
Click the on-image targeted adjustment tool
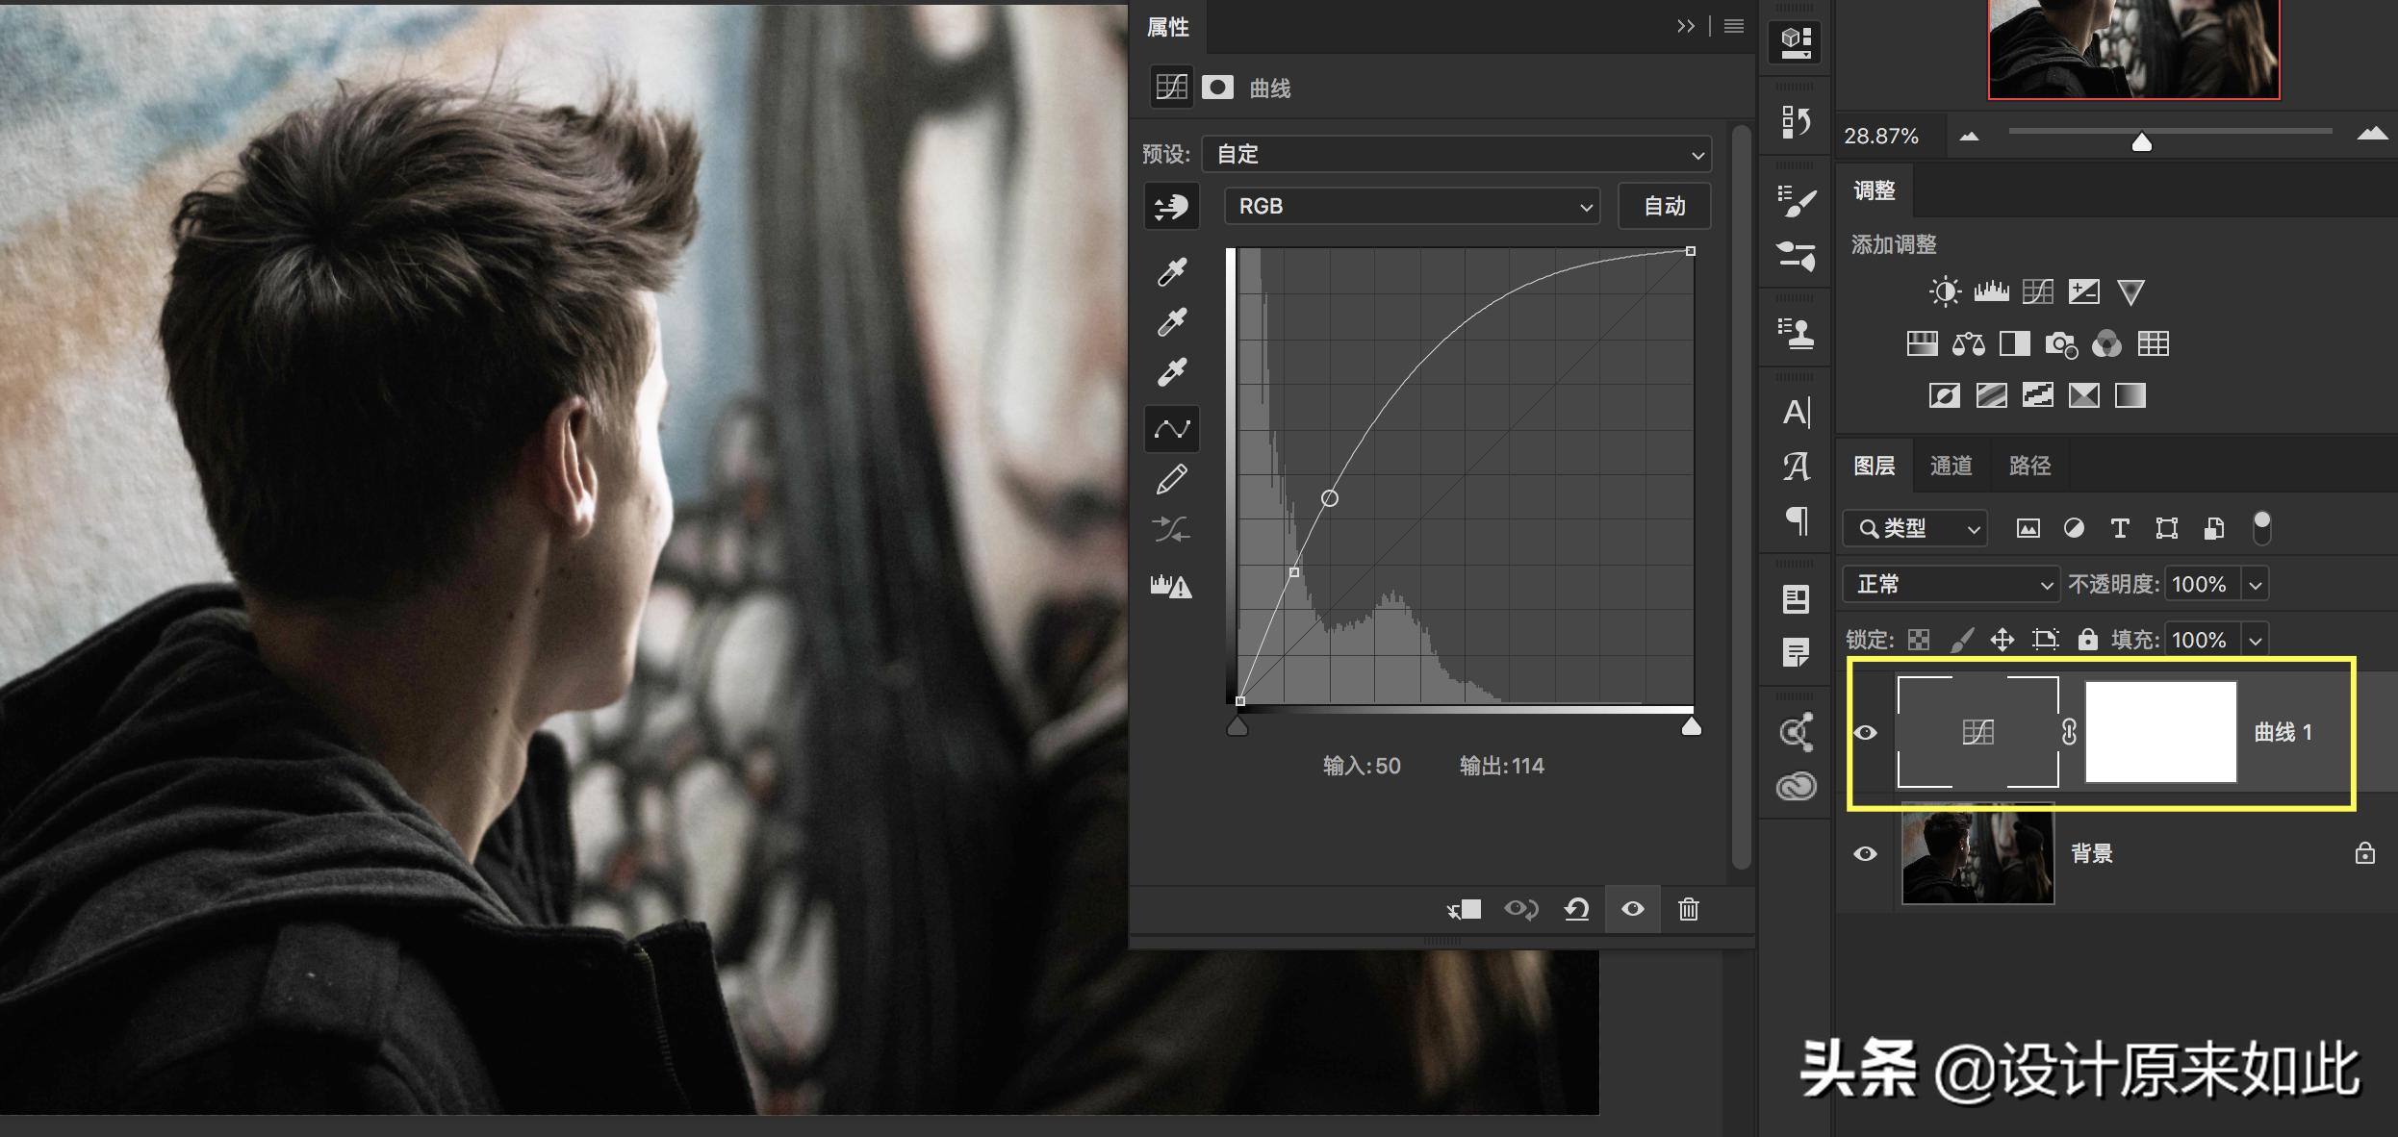(x=1171, y=206)
